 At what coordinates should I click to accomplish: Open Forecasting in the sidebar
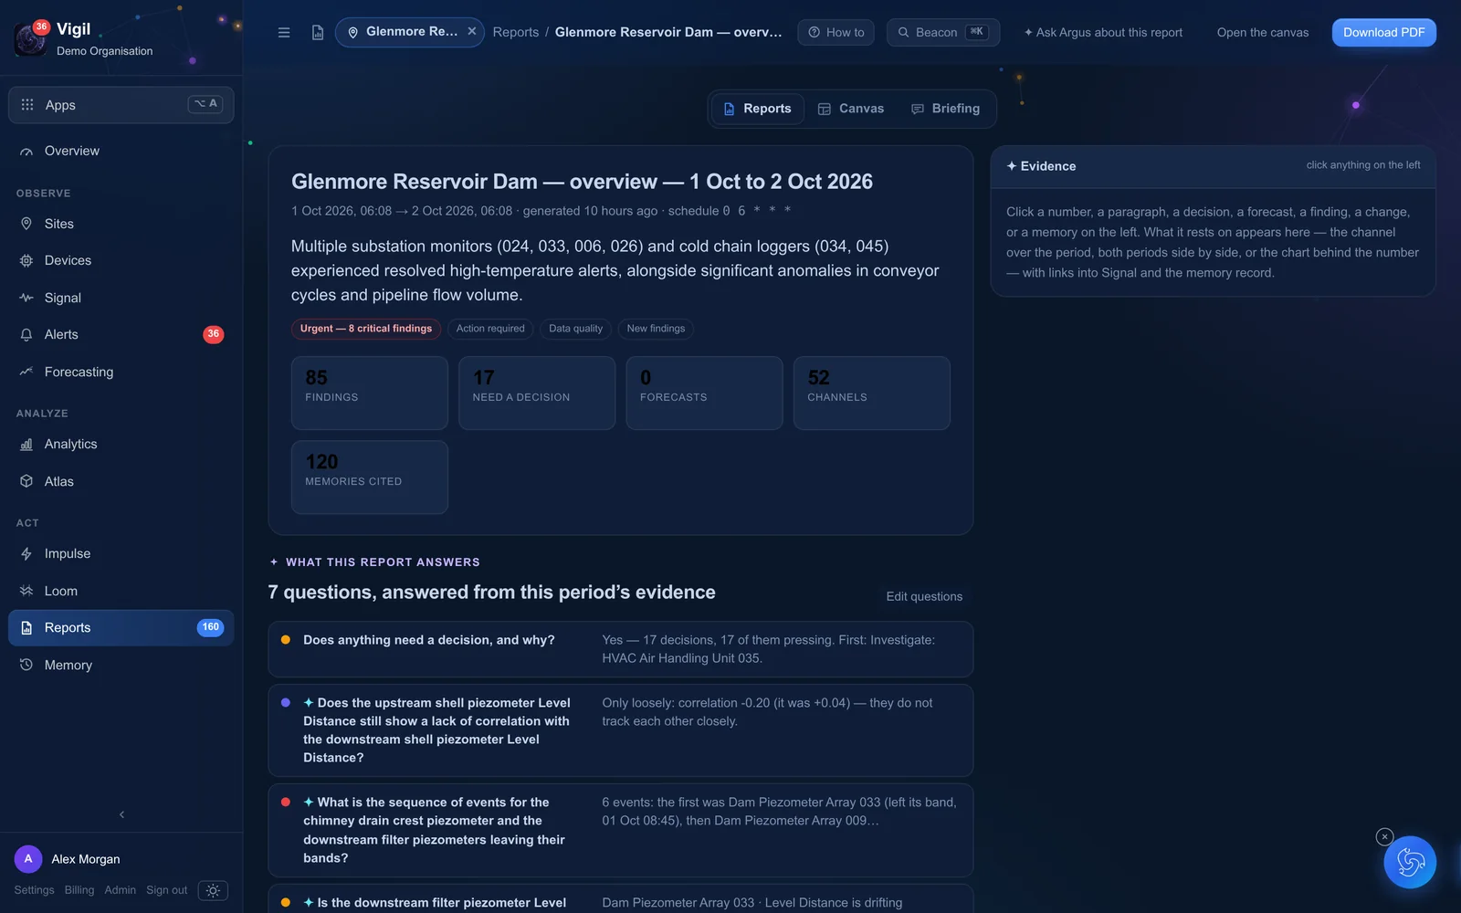pyautogui.click(x=121, y=372)
